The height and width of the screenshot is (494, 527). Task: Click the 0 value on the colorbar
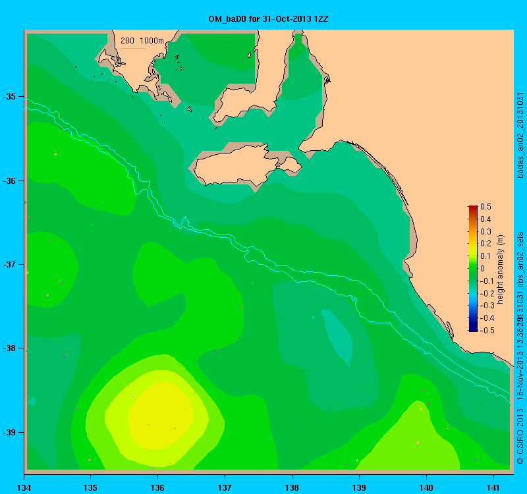[x=483, y=269]
